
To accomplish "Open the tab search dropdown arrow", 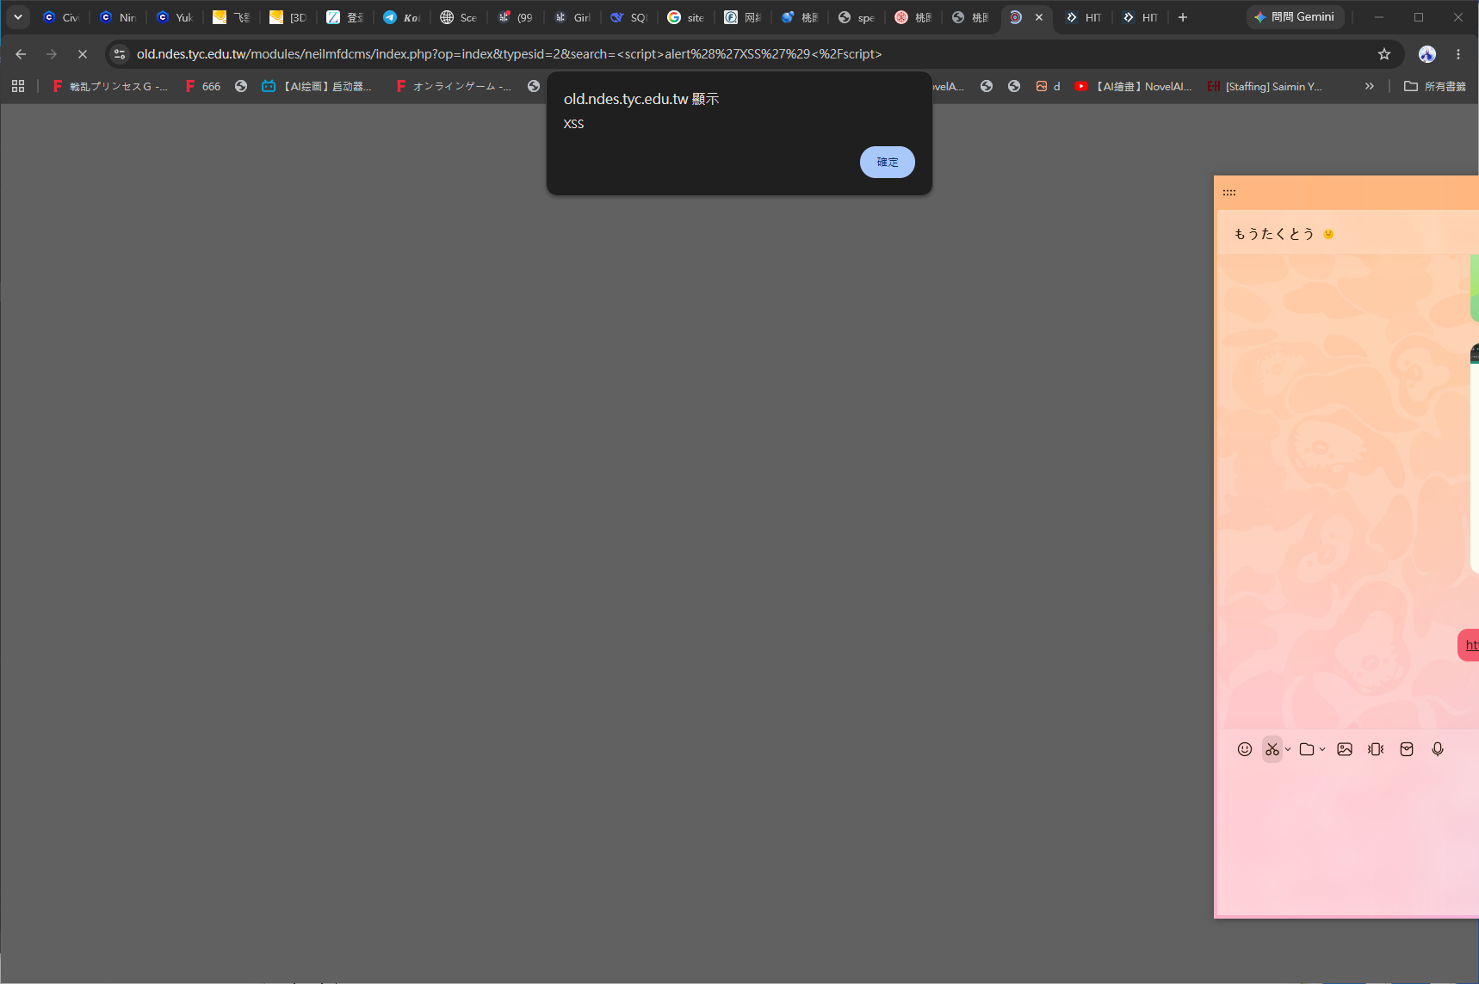I will (x=17, y=17).
